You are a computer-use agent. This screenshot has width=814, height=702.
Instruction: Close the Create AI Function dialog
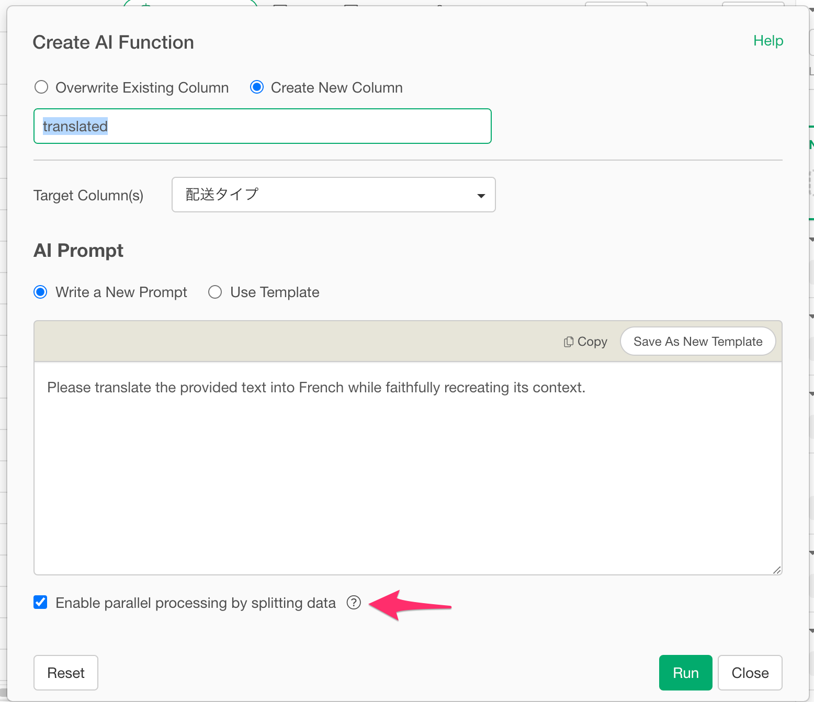pyautogui.click(x=750, y=673)
